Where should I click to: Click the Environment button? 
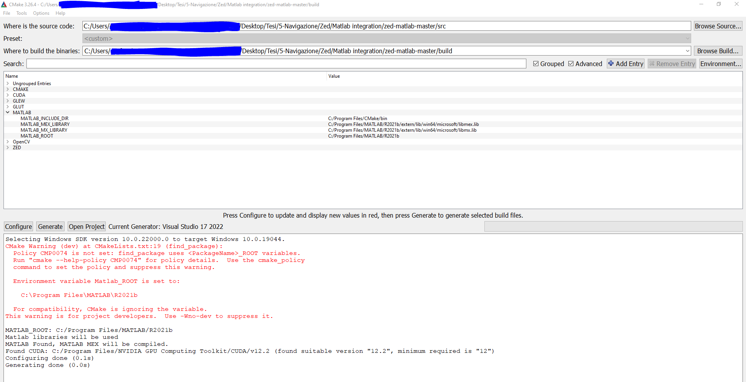tap(721, 64)
